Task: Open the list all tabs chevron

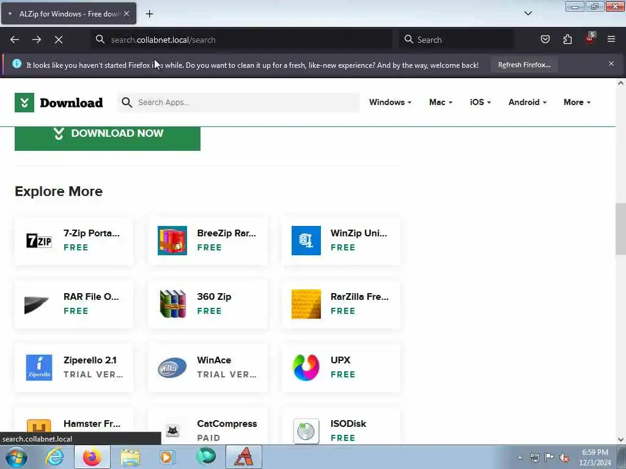Action: 528,13
